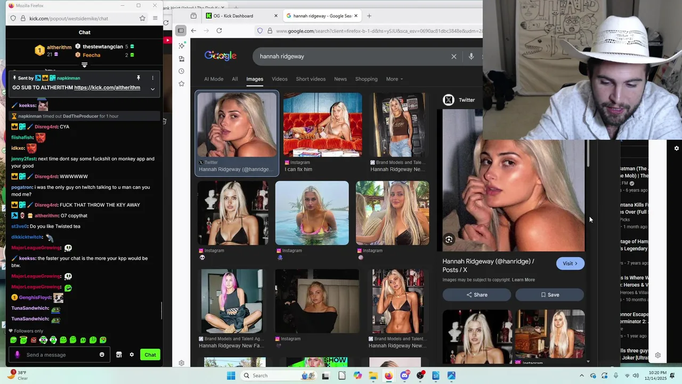The width and height of the screenshot is (682, 384).
Task: Click Visit button for X post
Action: click(570, 263)
